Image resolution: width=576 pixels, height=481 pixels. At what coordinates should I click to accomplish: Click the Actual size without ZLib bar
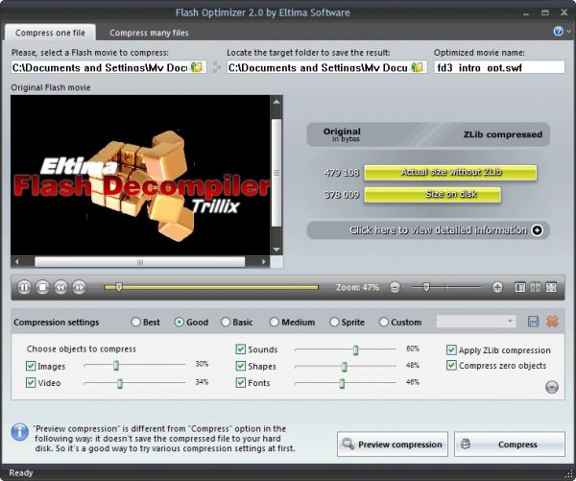click(x=451, y=173)
